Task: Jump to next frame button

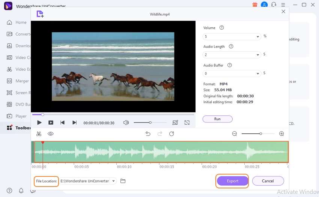Action: click(74, 122)
